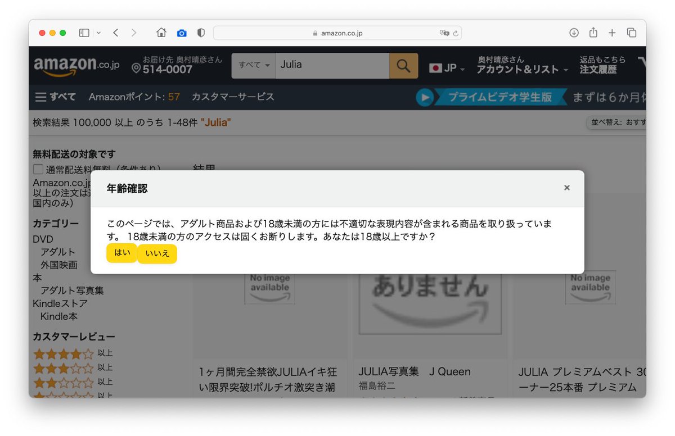Click the macOS green fullscreen window button

point(62,33)
